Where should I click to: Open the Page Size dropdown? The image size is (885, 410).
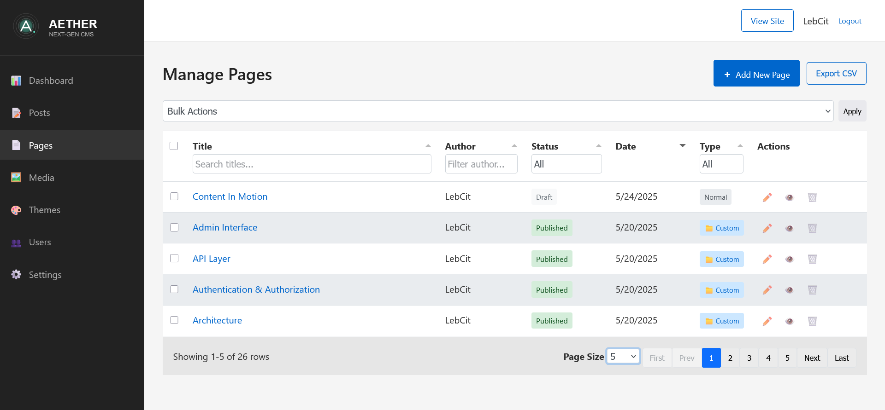pyautogui.click(x=623, y=356)
